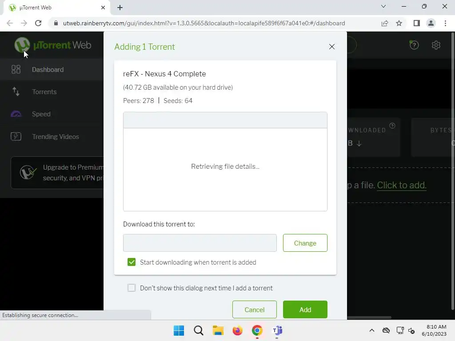Open the Speed sidebar item
Image resolution: width=455 pixels, height=341 pixels.
pyautogui.click(x=52, y=114)
